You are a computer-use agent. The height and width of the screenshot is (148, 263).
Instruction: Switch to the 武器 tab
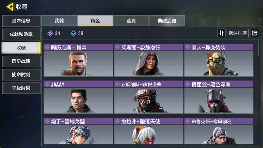coord(59,21)
